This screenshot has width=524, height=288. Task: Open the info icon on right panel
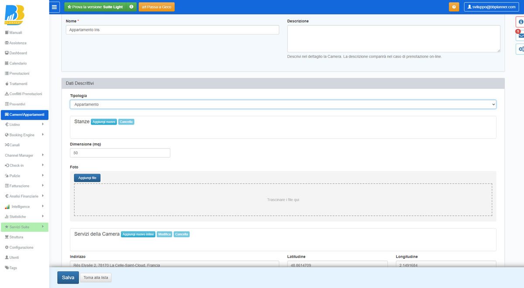tap(521, 22)
